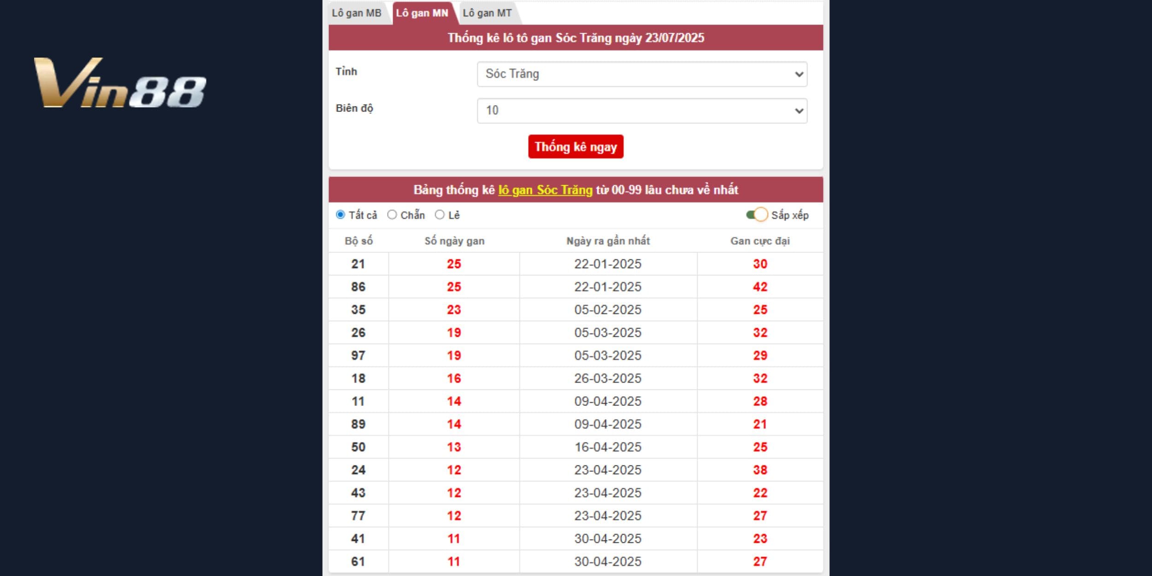Image resolution: width=1152 pixels, height=576 pixels.
Task: Click the Vin88 logo
Action: pyautogui.click(x=120, y=83)
